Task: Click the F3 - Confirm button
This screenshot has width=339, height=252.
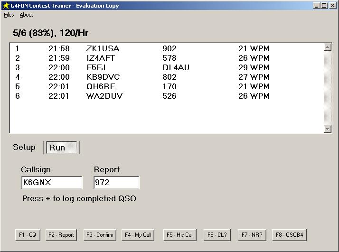Action: click(x=100, y=235)
